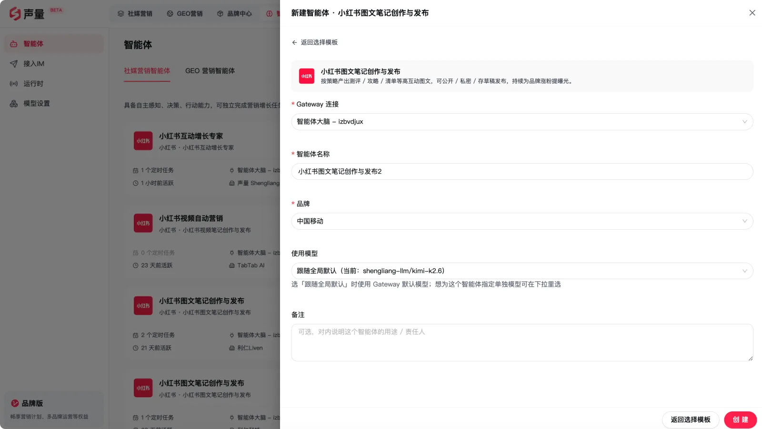This screenshot has height=429, width=762.
Task: Click the 小红书 template logo in the drawer
Action: click(307, 76)
